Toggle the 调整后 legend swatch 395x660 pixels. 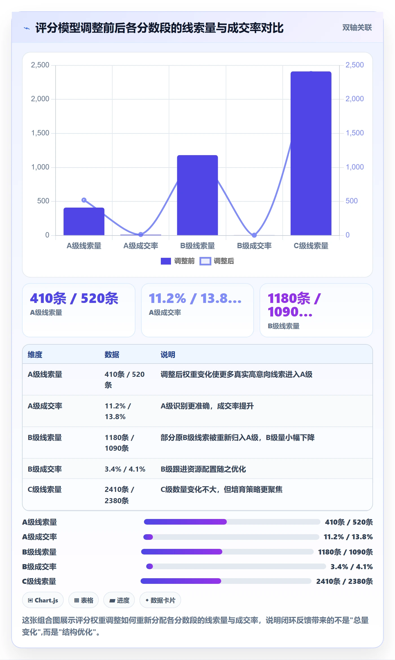click(x=205, y=261)
